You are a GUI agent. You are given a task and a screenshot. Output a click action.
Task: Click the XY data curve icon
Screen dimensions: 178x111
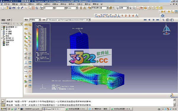coord(30,71)
